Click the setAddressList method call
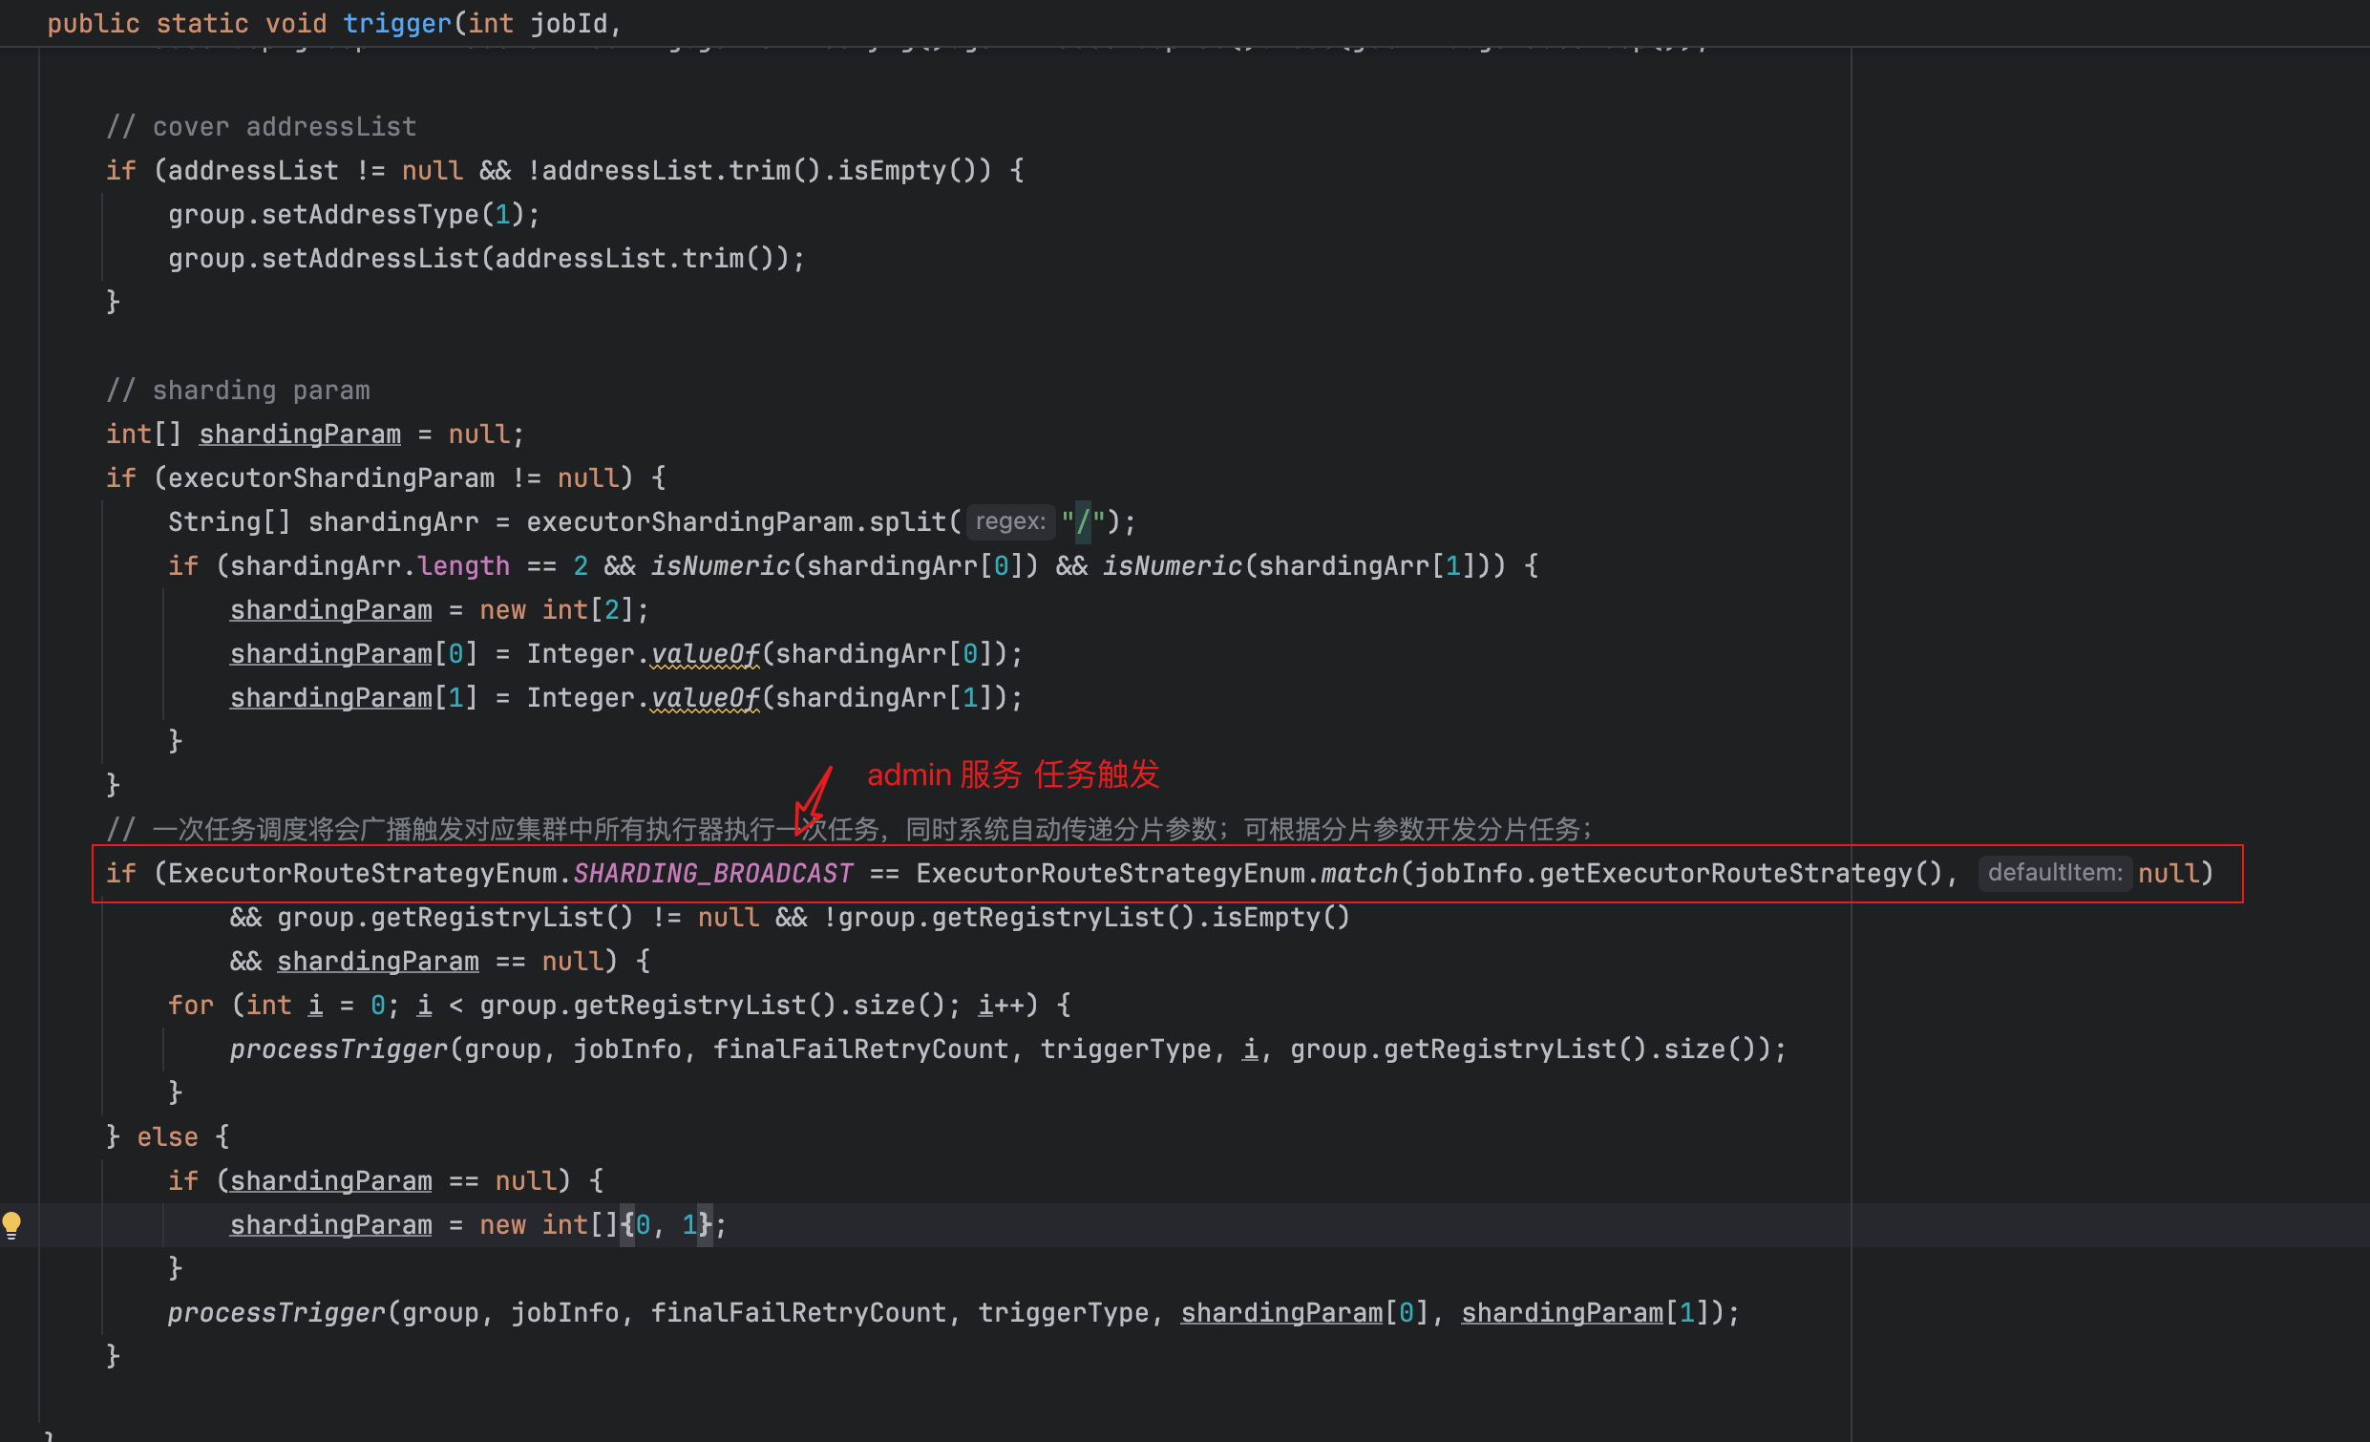 pos(370,259)
